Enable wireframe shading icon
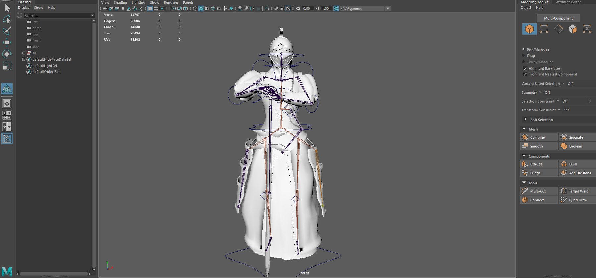Viewport: 596px width, 278px height. coord(195,8)
